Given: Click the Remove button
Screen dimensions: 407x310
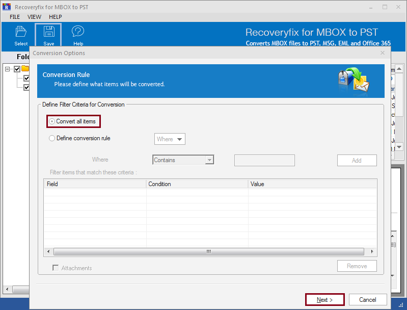Looking at the screenshot, I should point(357,266).
